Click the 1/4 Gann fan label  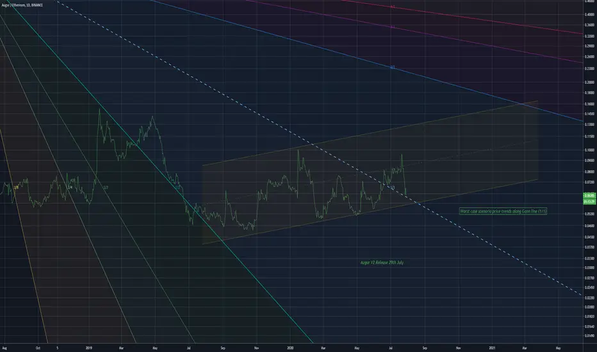pos(70,188)
